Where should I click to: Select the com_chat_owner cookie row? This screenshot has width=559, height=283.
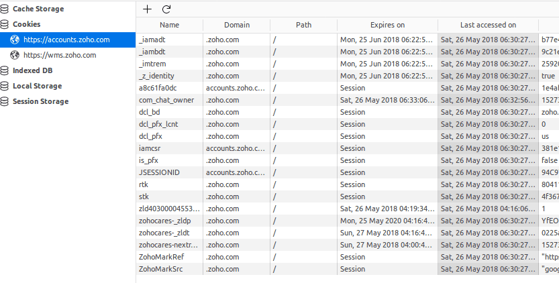click(x=166, y=100)
